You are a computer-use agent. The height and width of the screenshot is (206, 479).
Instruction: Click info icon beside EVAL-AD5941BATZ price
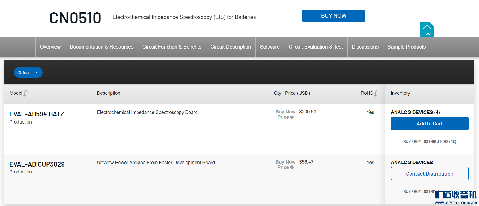pyautogui.click(x=292, y=117)
